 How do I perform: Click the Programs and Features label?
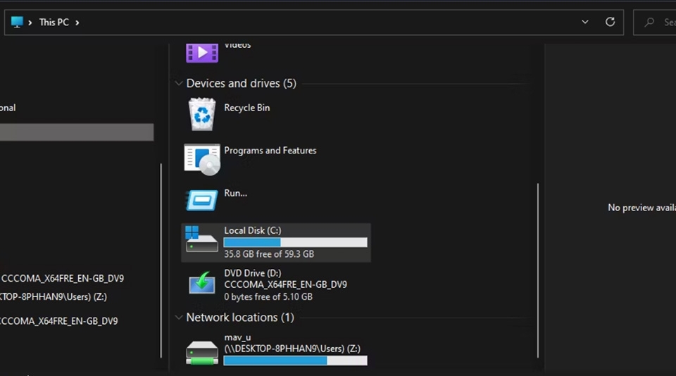[270, 151]
